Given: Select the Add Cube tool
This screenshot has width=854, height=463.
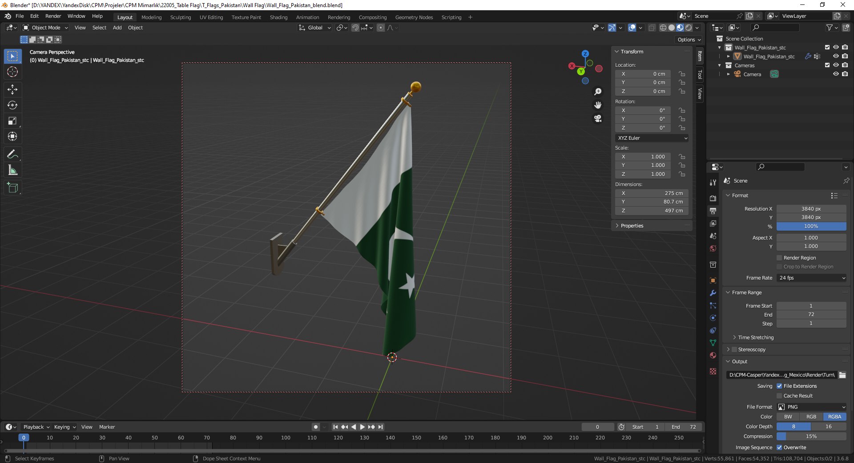Looking at the screenshot, I should (x=12, y=188).
